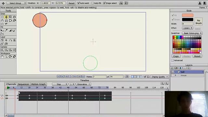Click the black Stroke color swatch
208x117 pixels.
pos(188,19)
